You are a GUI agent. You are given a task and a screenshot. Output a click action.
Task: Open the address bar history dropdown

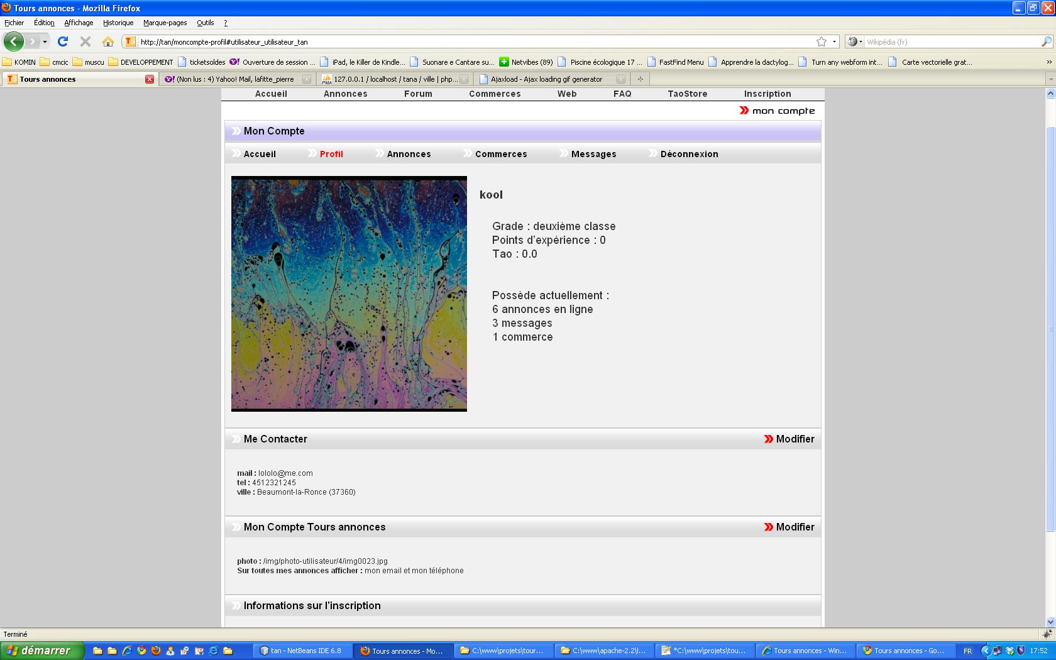click(x=835, y=41)
